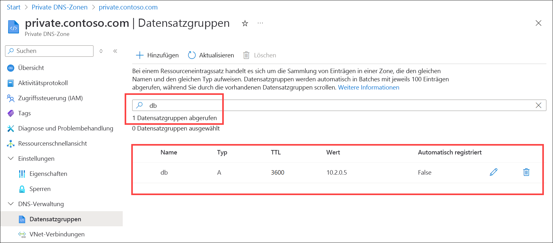Collapse the Einstellungen section chevron
Screen dimensions: 553x243
(11, 158)
